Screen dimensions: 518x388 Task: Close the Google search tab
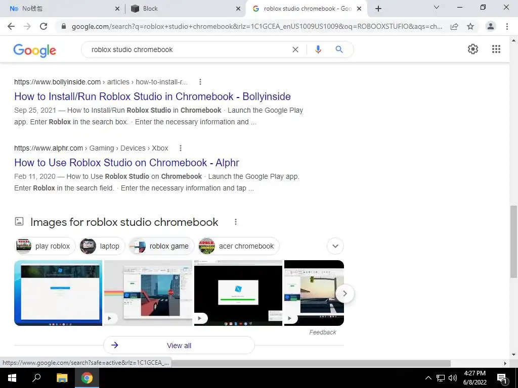click(359, 9)
